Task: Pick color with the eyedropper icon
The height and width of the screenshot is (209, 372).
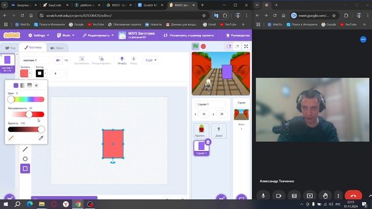Action: point(41,138)
